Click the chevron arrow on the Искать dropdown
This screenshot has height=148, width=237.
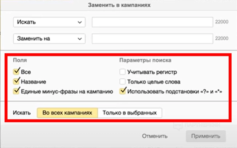coord(79,22)
